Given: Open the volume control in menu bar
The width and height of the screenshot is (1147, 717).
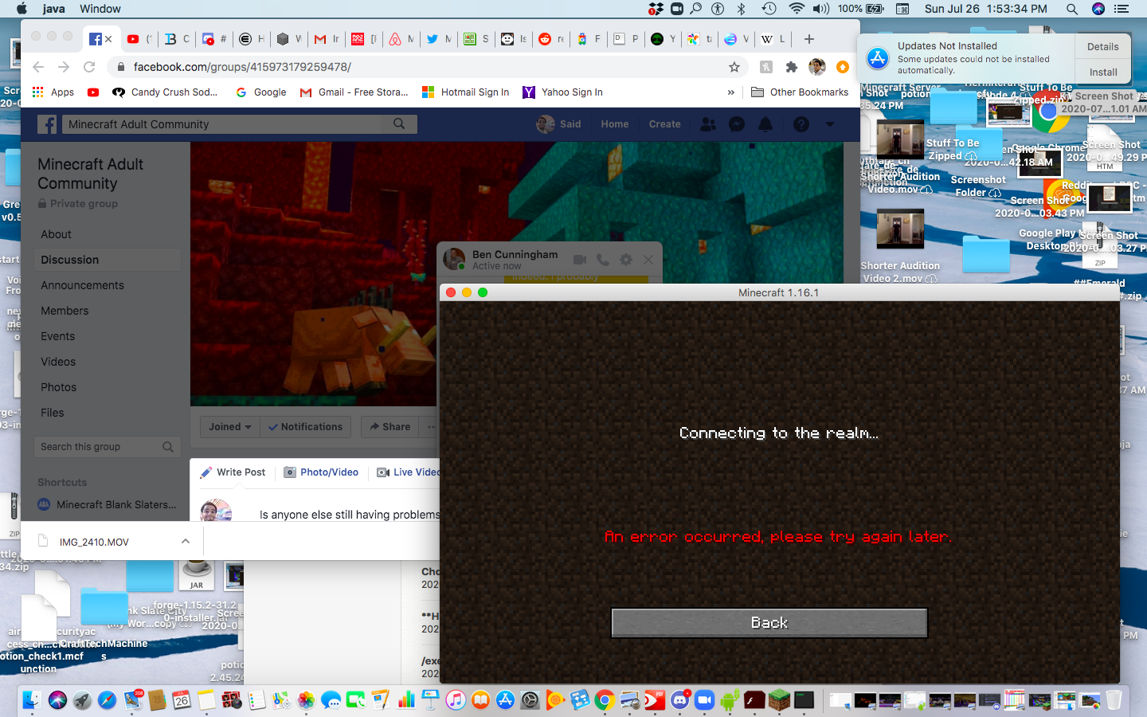Looking at the screenshot, I should (821, 9).
